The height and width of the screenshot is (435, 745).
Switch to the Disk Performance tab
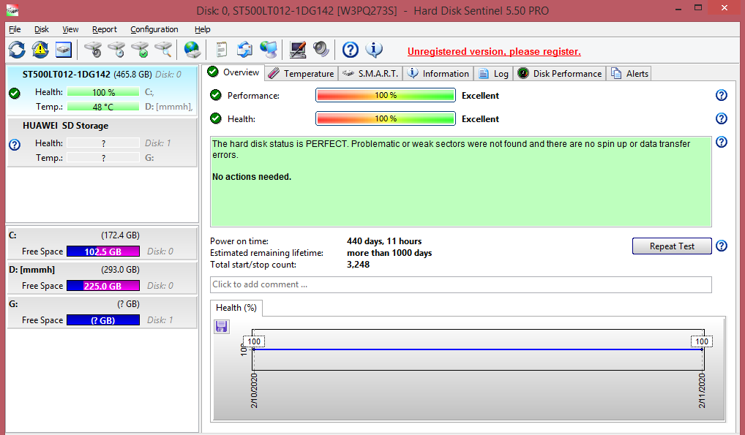pyautogui.click(x=560, y=74)
